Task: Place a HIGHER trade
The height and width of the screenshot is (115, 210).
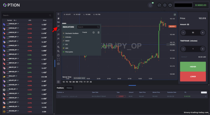Action: click(x=193, y=67)
